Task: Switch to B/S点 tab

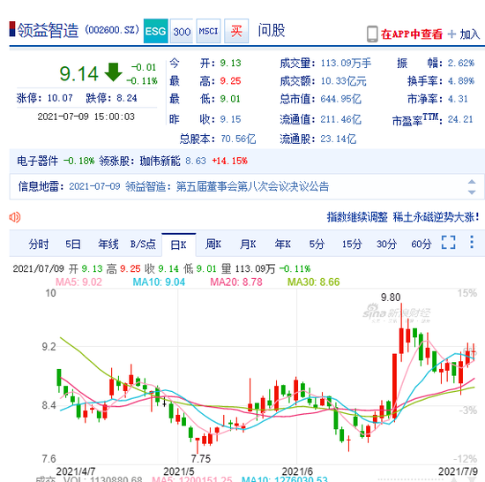Action: (143, 244)
